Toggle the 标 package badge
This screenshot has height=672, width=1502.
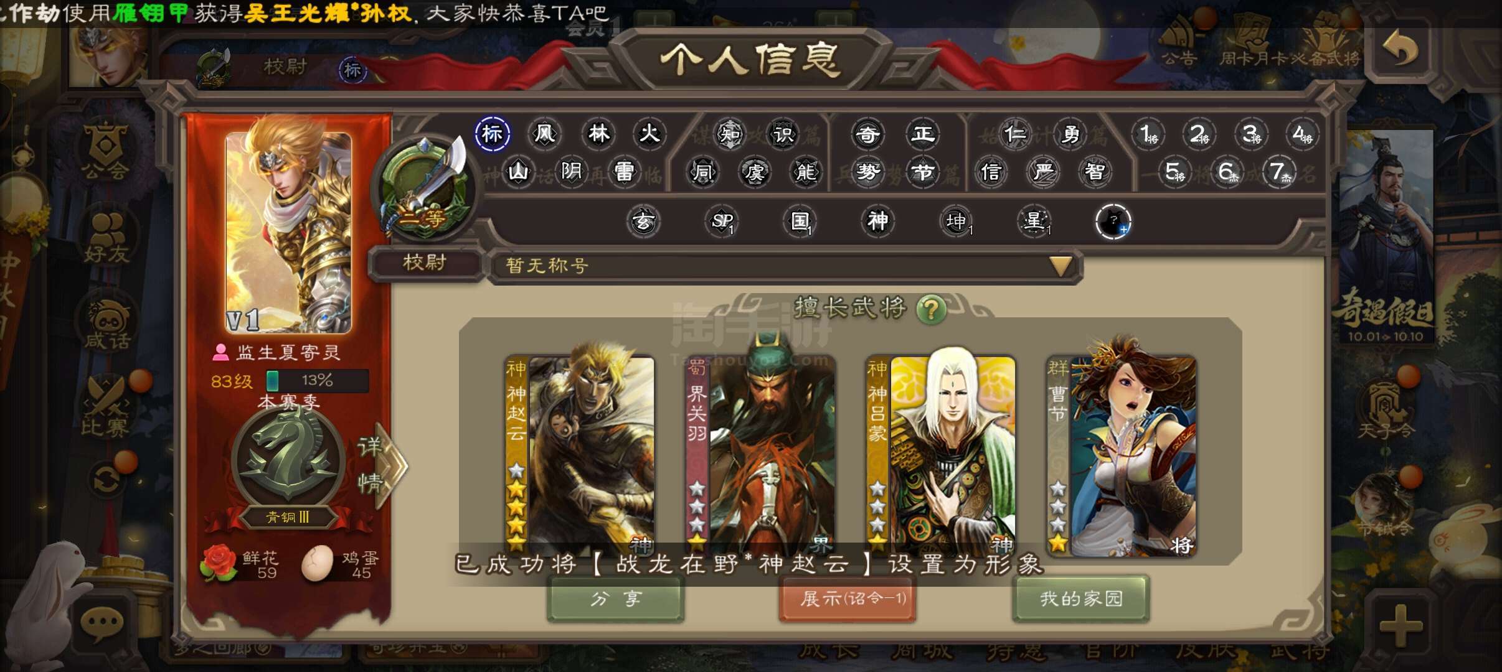492,134
